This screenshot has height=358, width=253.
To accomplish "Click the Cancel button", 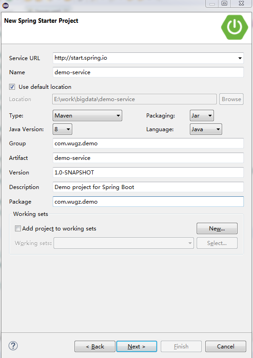I will [x=226, y=346].
